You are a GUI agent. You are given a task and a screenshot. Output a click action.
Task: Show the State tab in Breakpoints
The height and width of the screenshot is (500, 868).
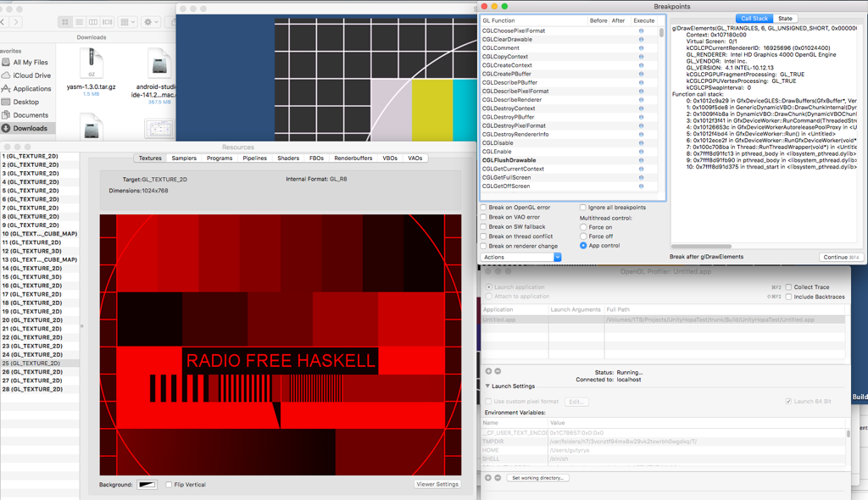(785, 19)
